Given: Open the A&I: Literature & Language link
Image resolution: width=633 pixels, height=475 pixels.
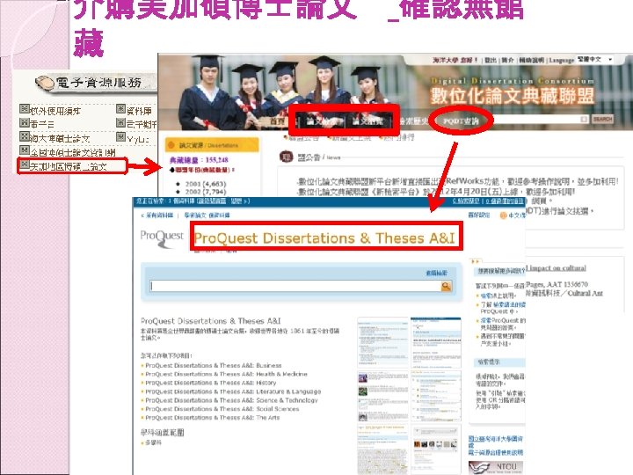Looking at the screenshot, I should coord(233,391).
